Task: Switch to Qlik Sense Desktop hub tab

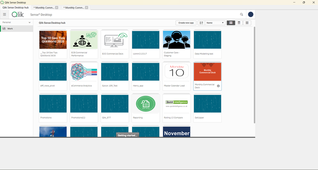Action: [x=16, y=8]
